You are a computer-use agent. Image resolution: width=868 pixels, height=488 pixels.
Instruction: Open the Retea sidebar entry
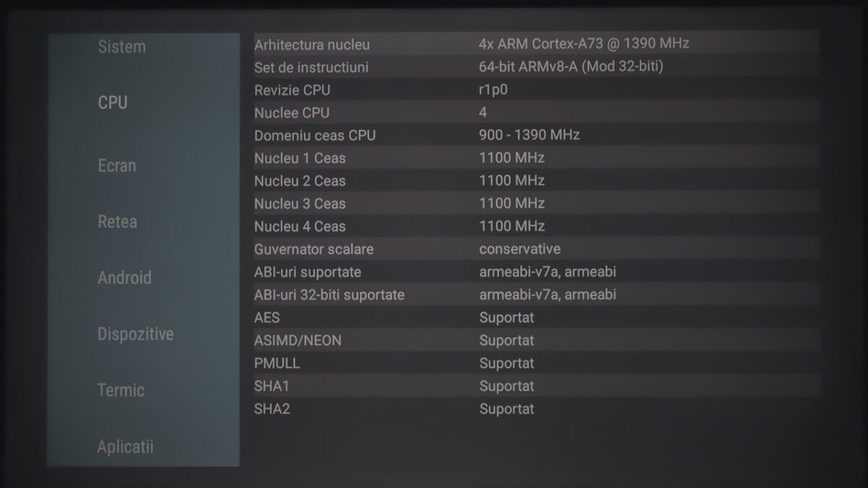coord(117,222)
